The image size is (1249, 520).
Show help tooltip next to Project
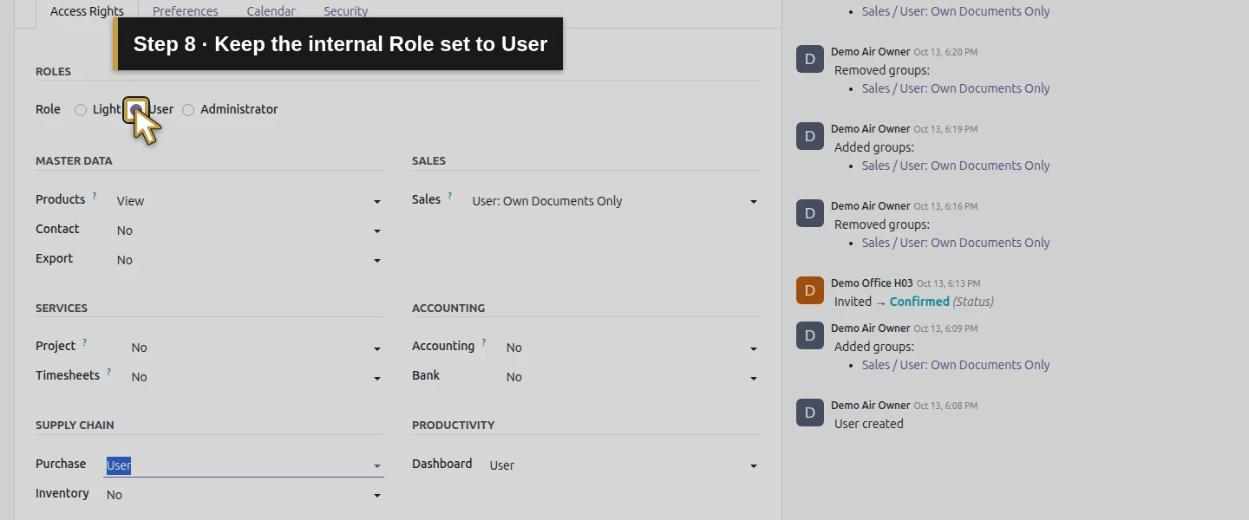[85, 343]
